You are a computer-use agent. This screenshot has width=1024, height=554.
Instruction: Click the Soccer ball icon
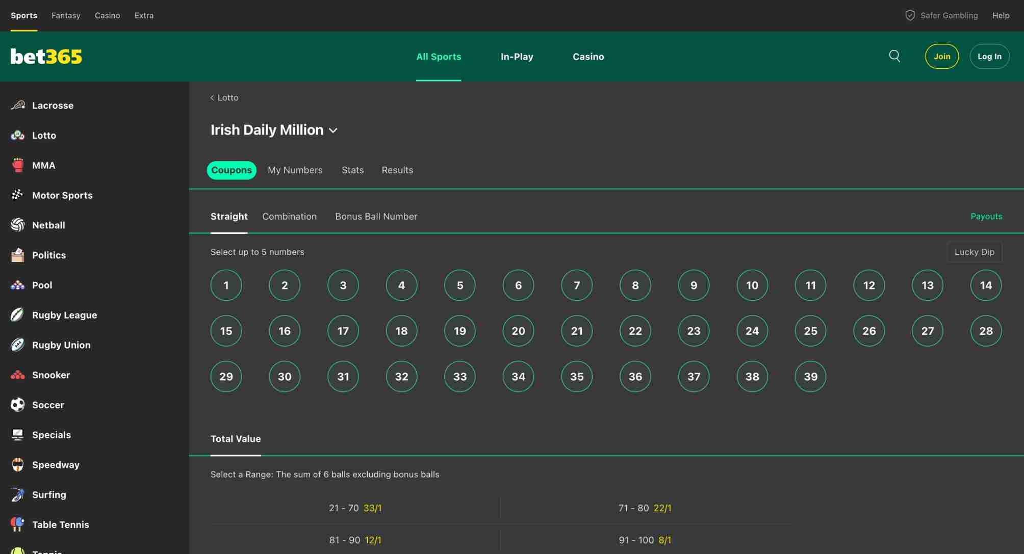18,405
